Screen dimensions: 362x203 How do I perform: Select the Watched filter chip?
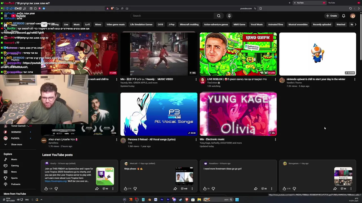tap(341, 25)
